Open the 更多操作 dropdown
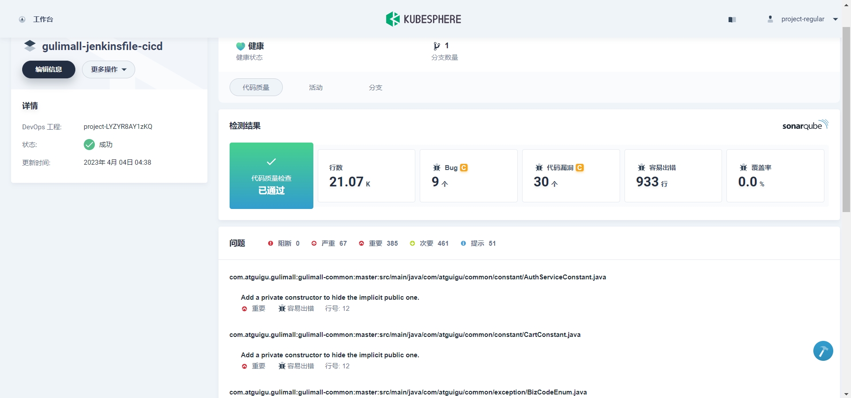851x398 pixels. [109, 70]
